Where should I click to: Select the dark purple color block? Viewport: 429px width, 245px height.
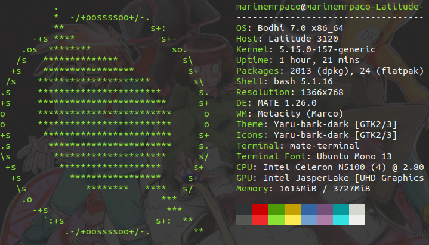325,209
